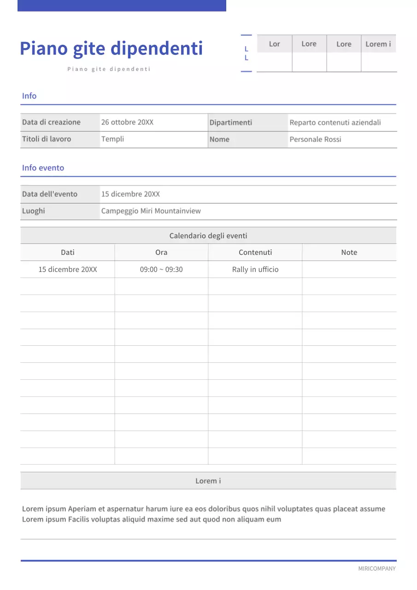Click the 'Templi' job title field
The width and height of the screenshot is (417, 590).
pyautogui.click(x=112, y=139)
